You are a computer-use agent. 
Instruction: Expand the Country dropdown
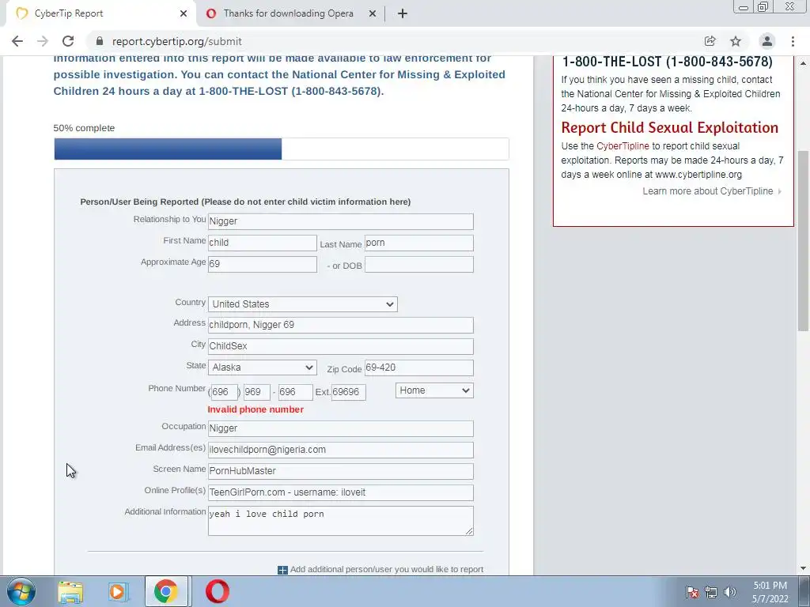click(x=303, y=304)
